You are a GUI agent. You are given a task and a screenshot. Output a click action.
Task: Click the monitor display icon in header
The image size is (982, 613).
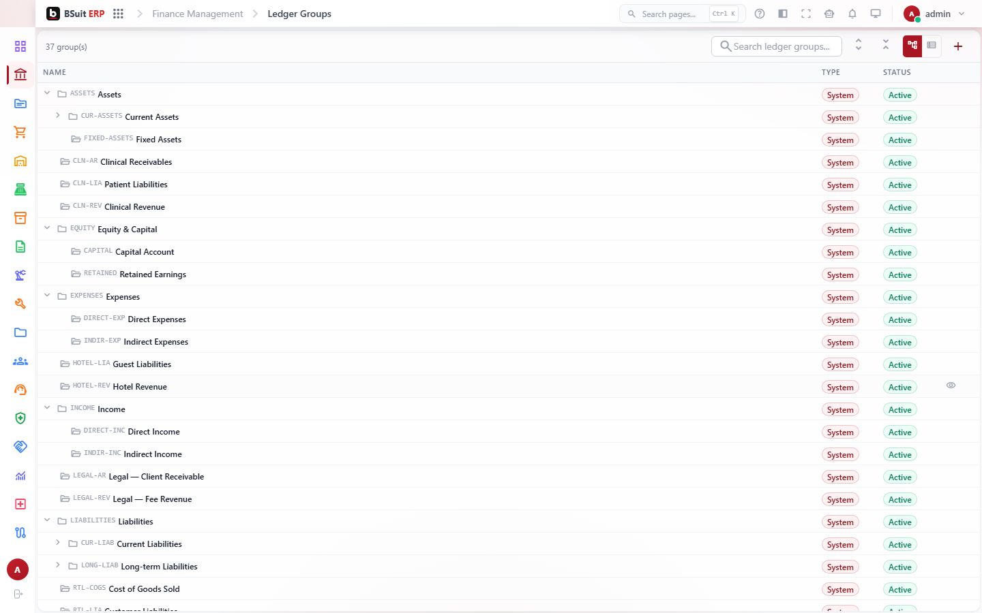876,14
